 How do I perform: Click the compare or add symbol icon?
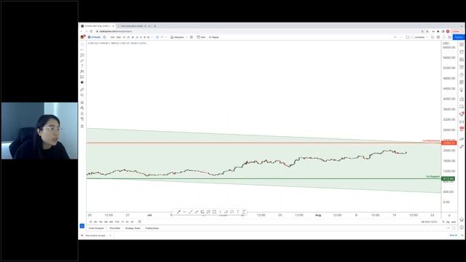104,37
